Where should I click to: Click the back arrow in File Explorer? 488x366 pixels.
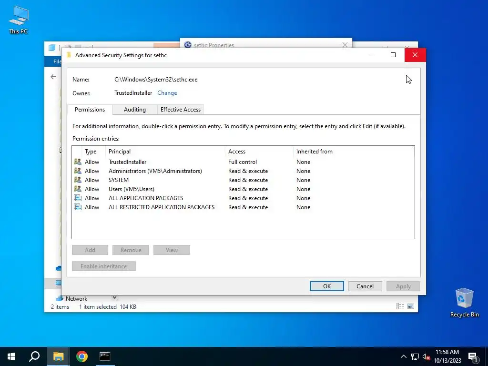pyautogui.click(x=53, y=77)
